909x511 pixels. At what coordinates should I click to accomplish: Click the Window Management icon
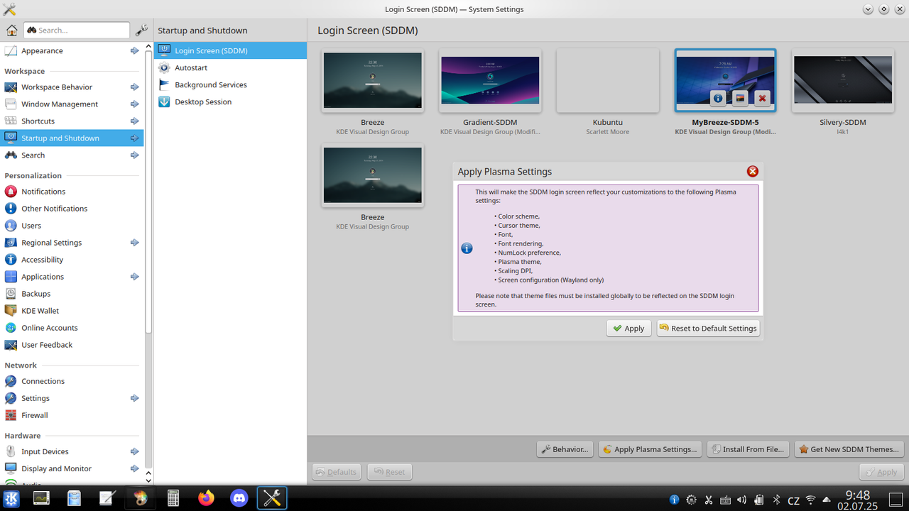pos(11,104)
